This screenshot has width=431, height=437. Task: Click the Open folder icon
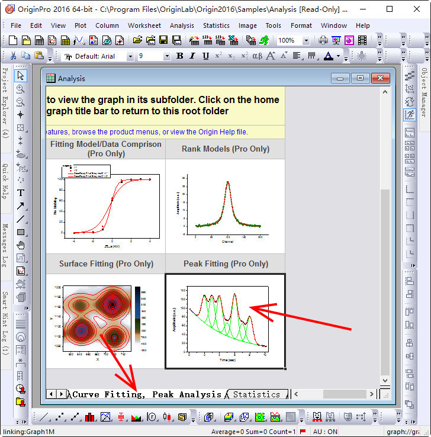(137, 40)
